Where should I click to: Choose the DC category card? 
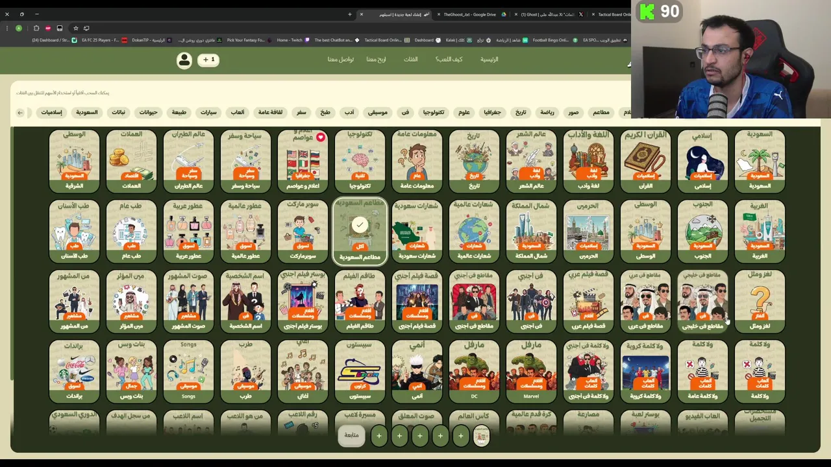pyautogui.click(x=474, y=371)
